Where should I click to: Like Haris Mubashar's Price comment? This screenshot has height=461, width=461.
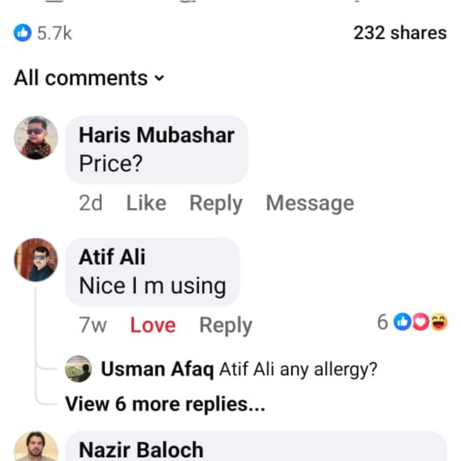(x=146, y=203)
